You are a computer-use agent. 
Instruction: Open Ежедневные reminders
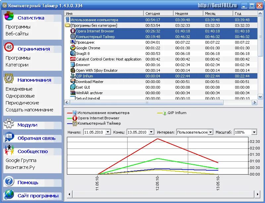coord(19,89)
